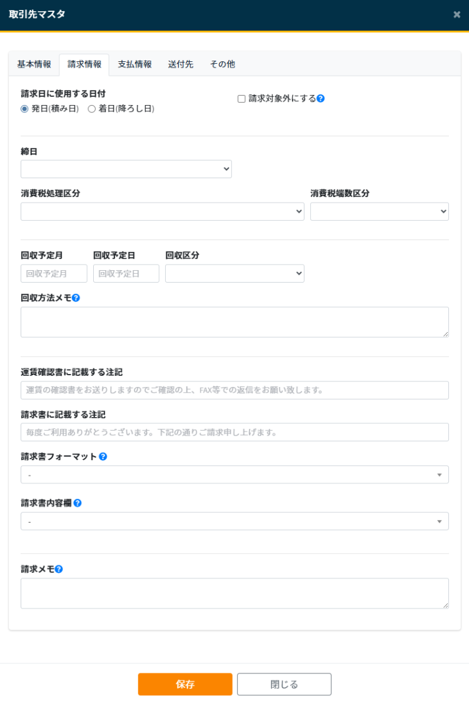Switch to the 基本情報 tab

[x=34, y=64]
